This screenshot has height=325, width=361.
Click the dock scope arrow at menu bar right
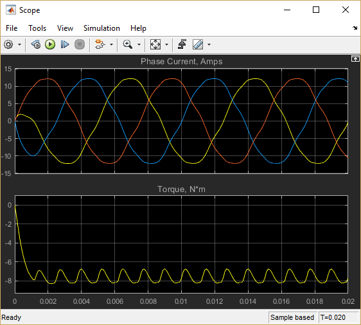[x=355, y=28]
